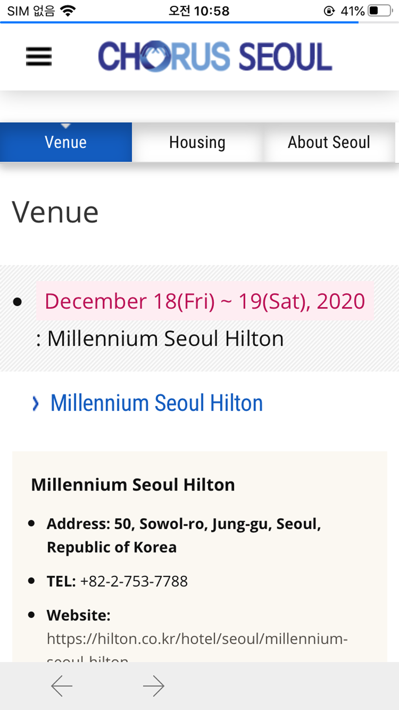Tap the Sowol-ro address text

pyautogui.click(x=184, y=535)
